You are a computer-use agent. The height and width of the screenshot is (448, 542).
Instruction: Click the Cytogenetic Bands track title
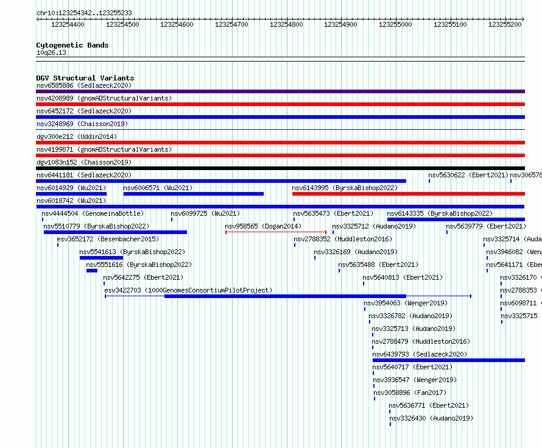[72, 45]
